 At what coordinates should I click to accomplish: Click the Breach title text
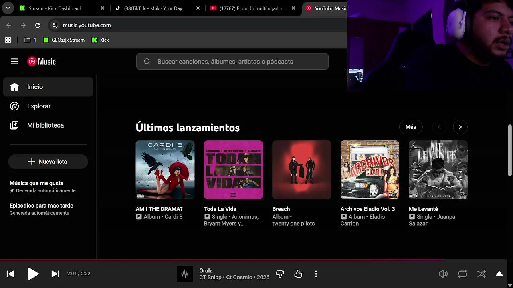281,209
